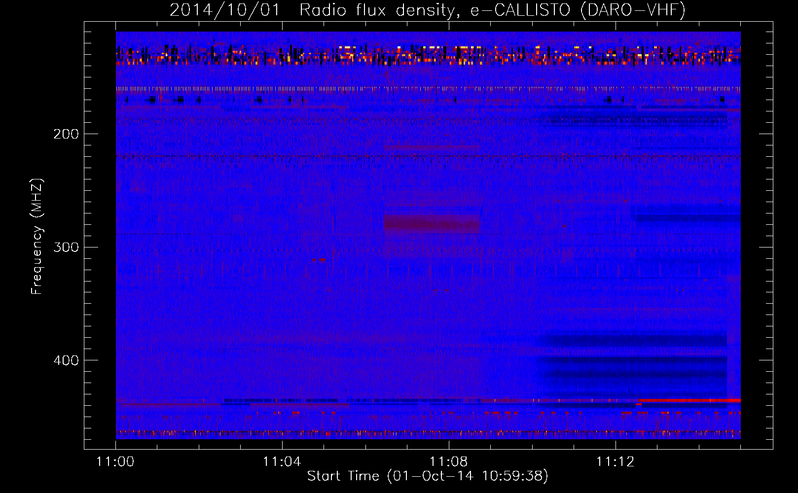This screenshot has width=798, height=493.
Task: Click the 11:04 time tick label
Action: point(282,462)
